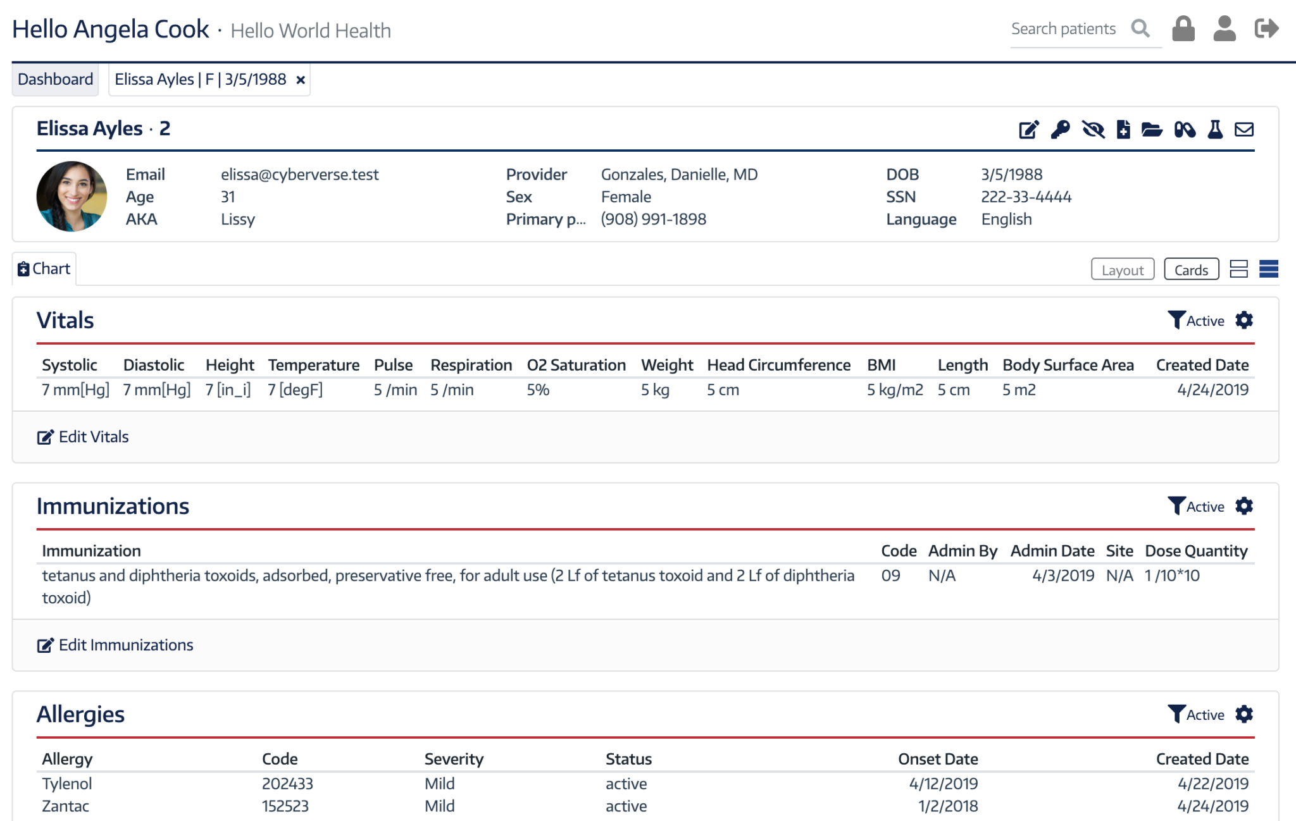This screenshot has height=821, width=1296.
Task: Click provider Gonzales, Danielle, MD
Action: point(679,175)
